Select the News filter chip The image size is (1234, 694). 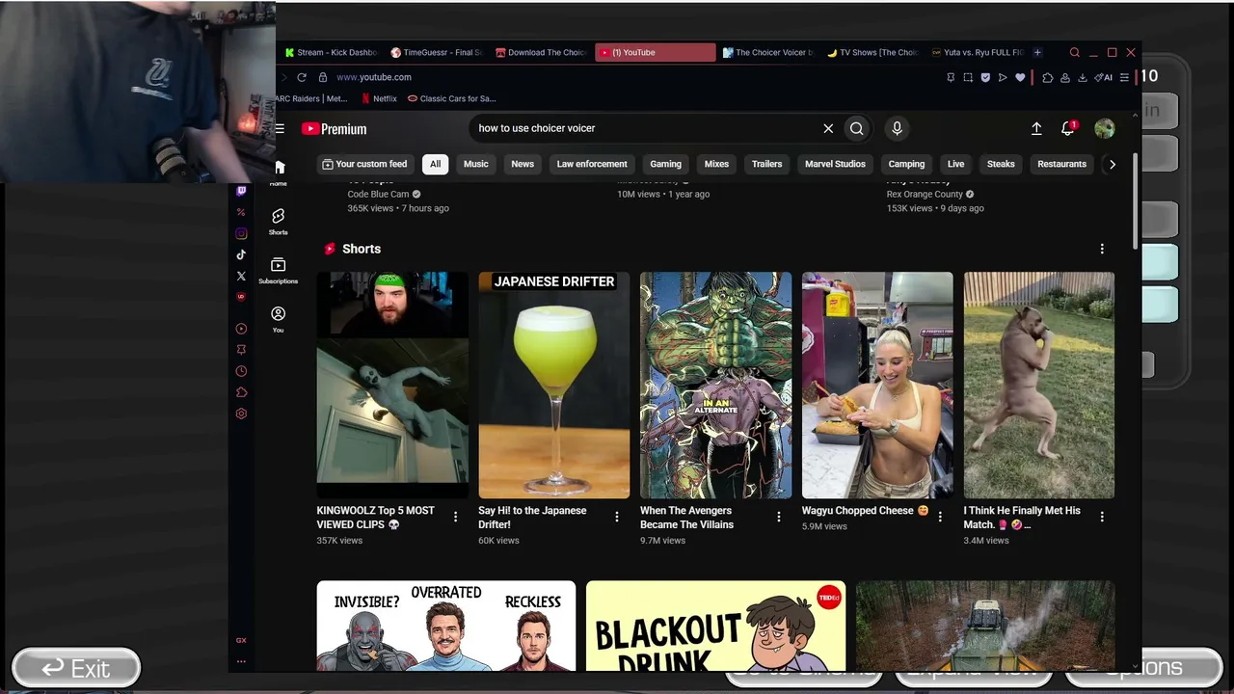tap(523, 164)
